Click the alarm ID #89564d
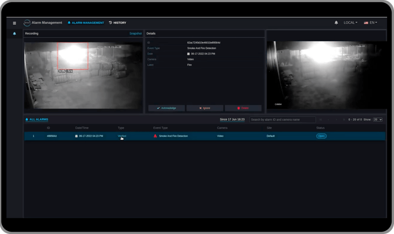This screenshot has width=394, height=234. tap(52, 136)
